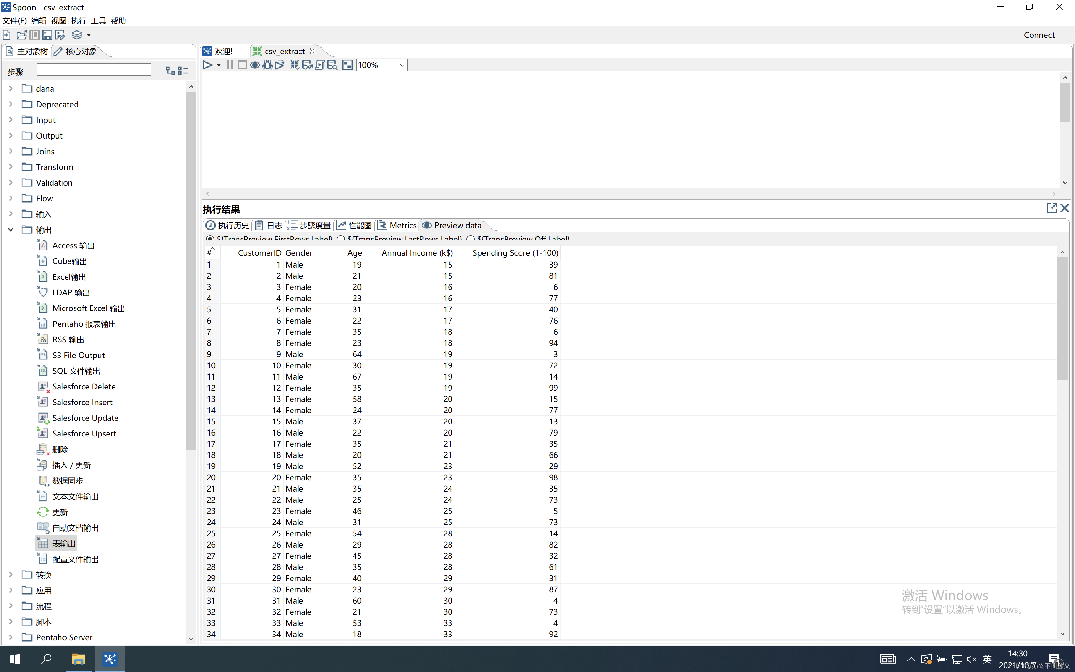
Task: Open the 执行 menu
Action: tap(78, 20)
